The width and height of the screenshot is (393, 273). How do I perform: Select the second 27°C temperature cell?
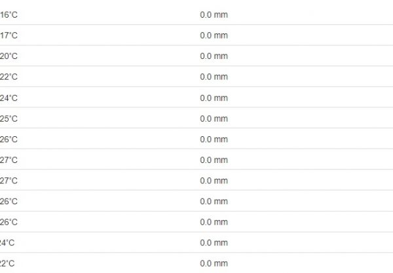tap(9, 181)
